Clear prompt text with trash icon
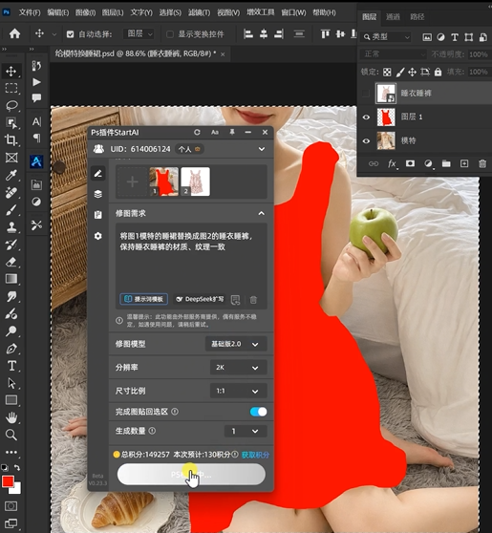492x533 pixels. [x=253, y=300]
